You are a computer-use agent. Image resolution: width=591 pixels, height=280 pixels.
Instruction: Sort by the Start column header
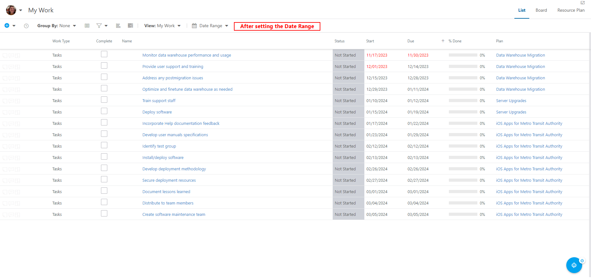370,41
